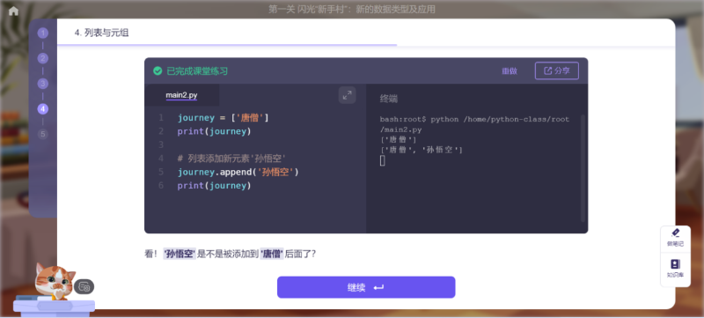704x318 pixels.
Task: Click the orange cat mascot
Action: pos(54,281)
